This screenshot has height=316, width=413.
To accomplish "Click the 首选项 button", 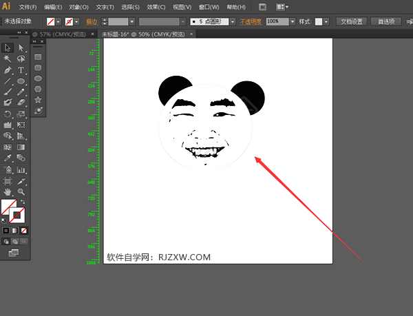I will pyautogui.click(x=386, y=21).
